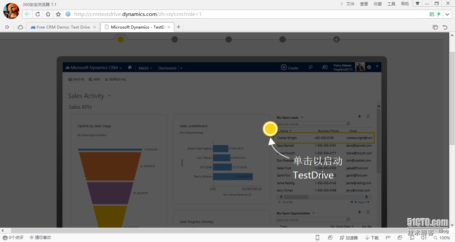Viewport: 455px width, 242px height.
Task: Bookmark the page with the star icon
Action: [x=58, y=14]
